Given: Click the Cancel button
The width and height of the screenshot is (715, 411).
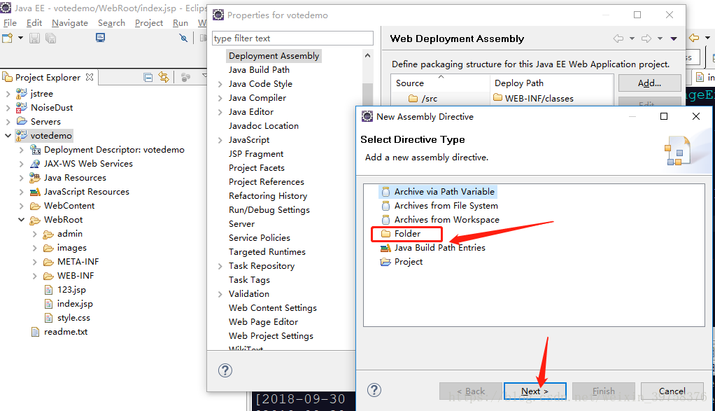Looking at the screenshot, I should (x=672, y=391).
